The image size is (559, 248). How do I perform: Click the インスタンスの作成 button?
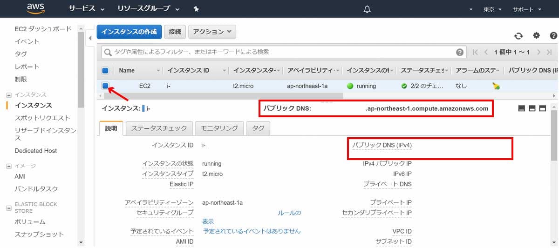pos(130,32)
